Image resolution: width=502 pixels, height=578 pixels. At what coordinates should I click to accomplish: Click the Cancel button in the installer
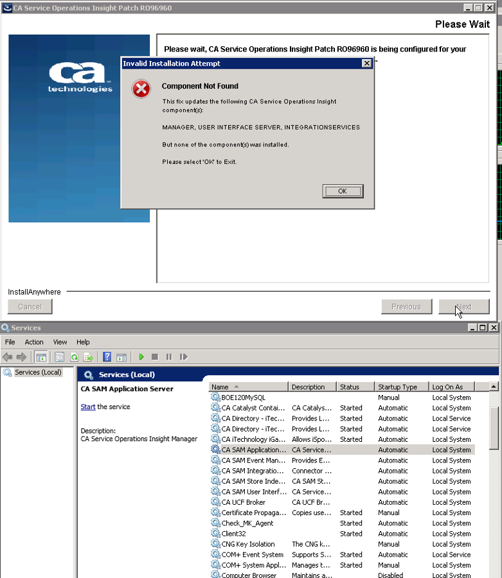pyautogui.click(x=30, y=306)
